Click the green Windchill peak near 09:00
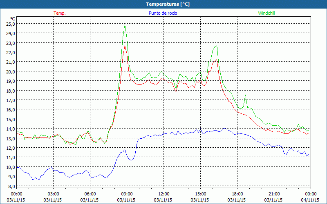The height and width of the screenshot is (204, 327). pos(125,24)
